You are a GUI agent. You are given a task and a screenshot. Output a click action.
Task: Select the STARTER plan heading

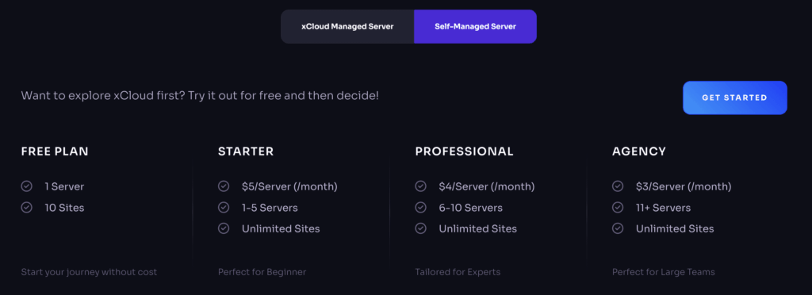coord(246,151)
